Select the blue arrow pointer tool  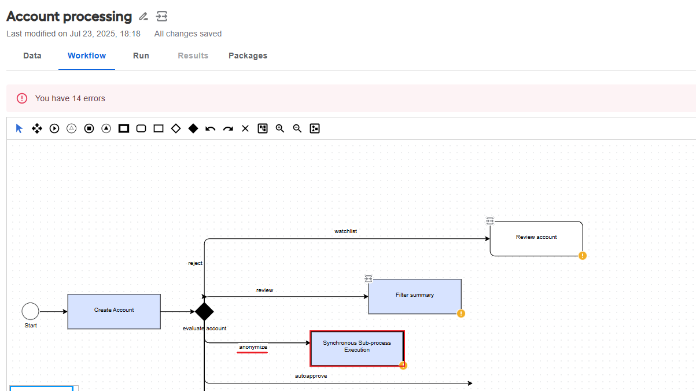(20, 128)
